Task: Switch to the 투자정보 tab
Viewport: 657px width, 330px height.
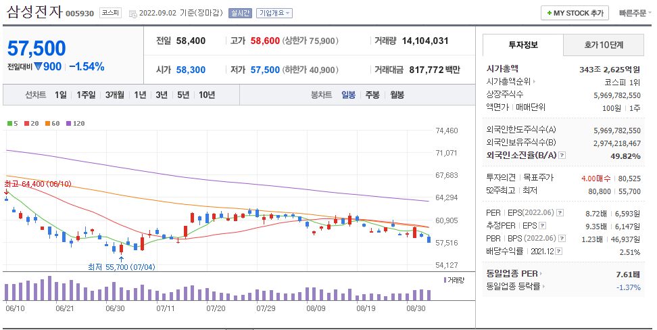Action: (523, 45)
